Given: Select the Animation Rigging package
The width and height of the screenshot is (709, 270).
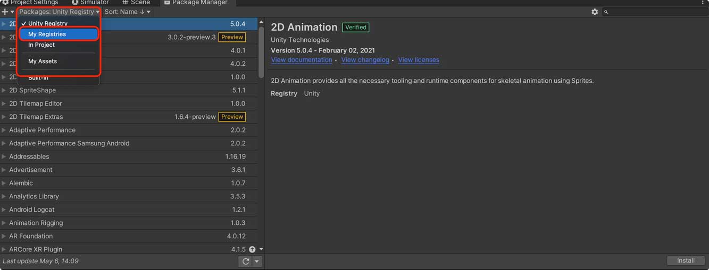Looking at the screenshot, I should pos(129,223).
